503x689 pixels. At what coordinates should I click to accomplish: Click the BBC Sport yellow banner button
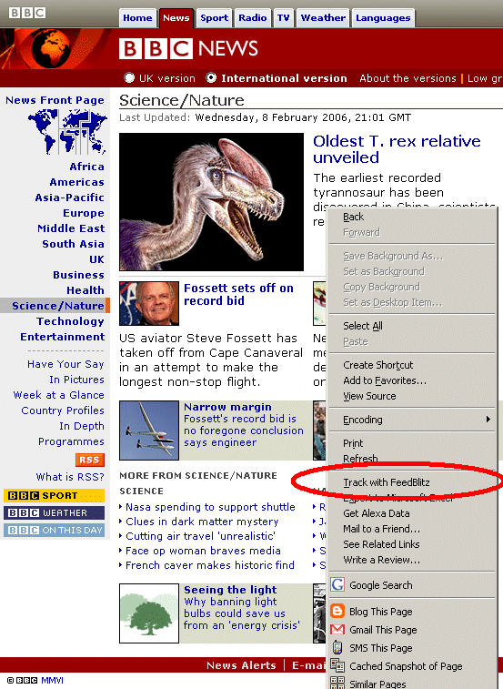tap(54, 495)
